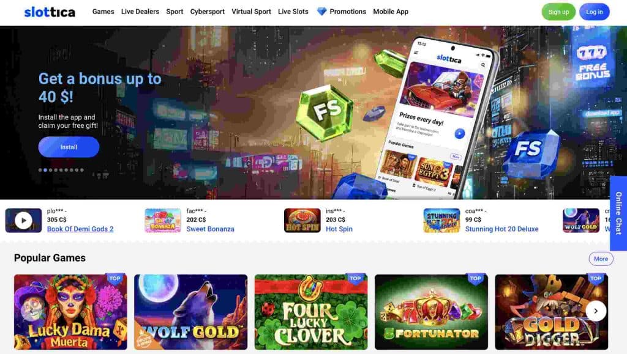This screenshot has width=627, height=354.
Task: Open the Sweet Bonanza game icon
Action: click(162, 220)
